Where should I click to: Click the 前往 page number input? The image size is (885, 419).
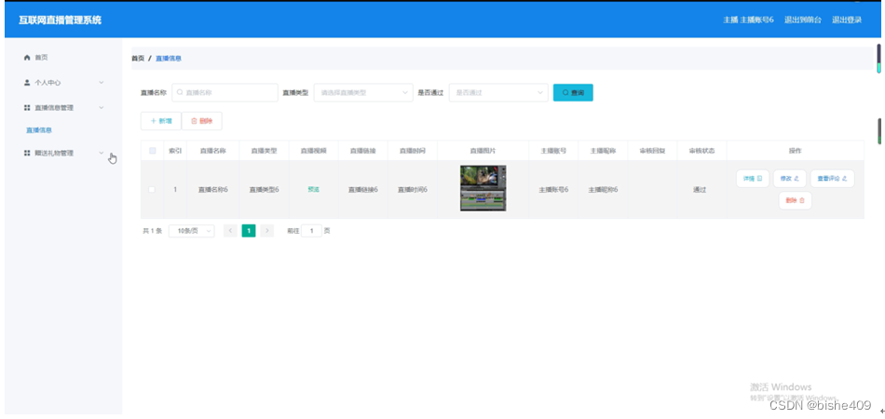(x=311, y=231)
